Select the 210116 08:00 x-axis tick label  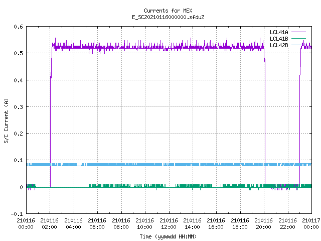pyautogui.click(x=121, y=224)
